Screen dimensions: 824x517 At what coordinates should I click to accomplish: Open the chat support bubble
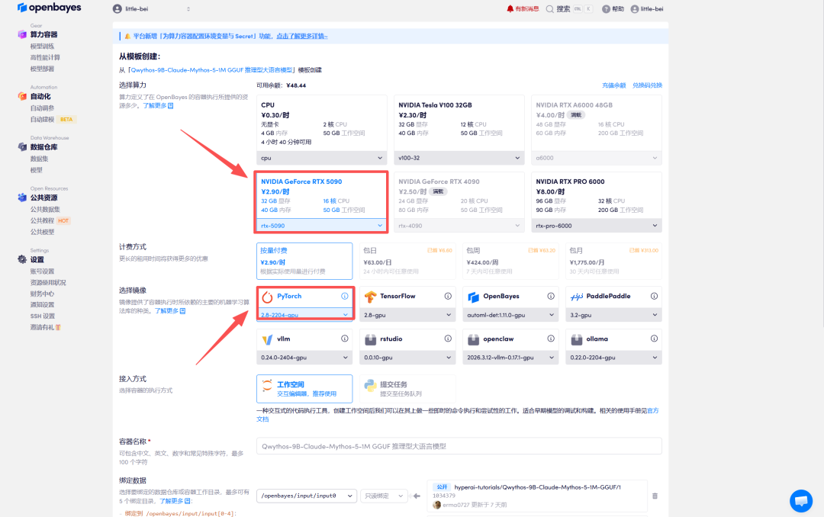pos(801,501)
